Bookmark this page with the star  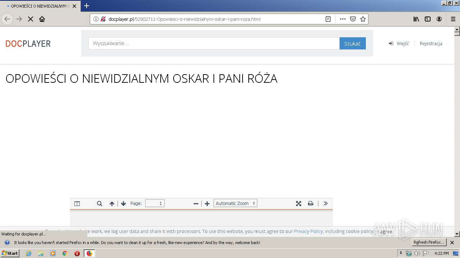click(x=363, y=19)
